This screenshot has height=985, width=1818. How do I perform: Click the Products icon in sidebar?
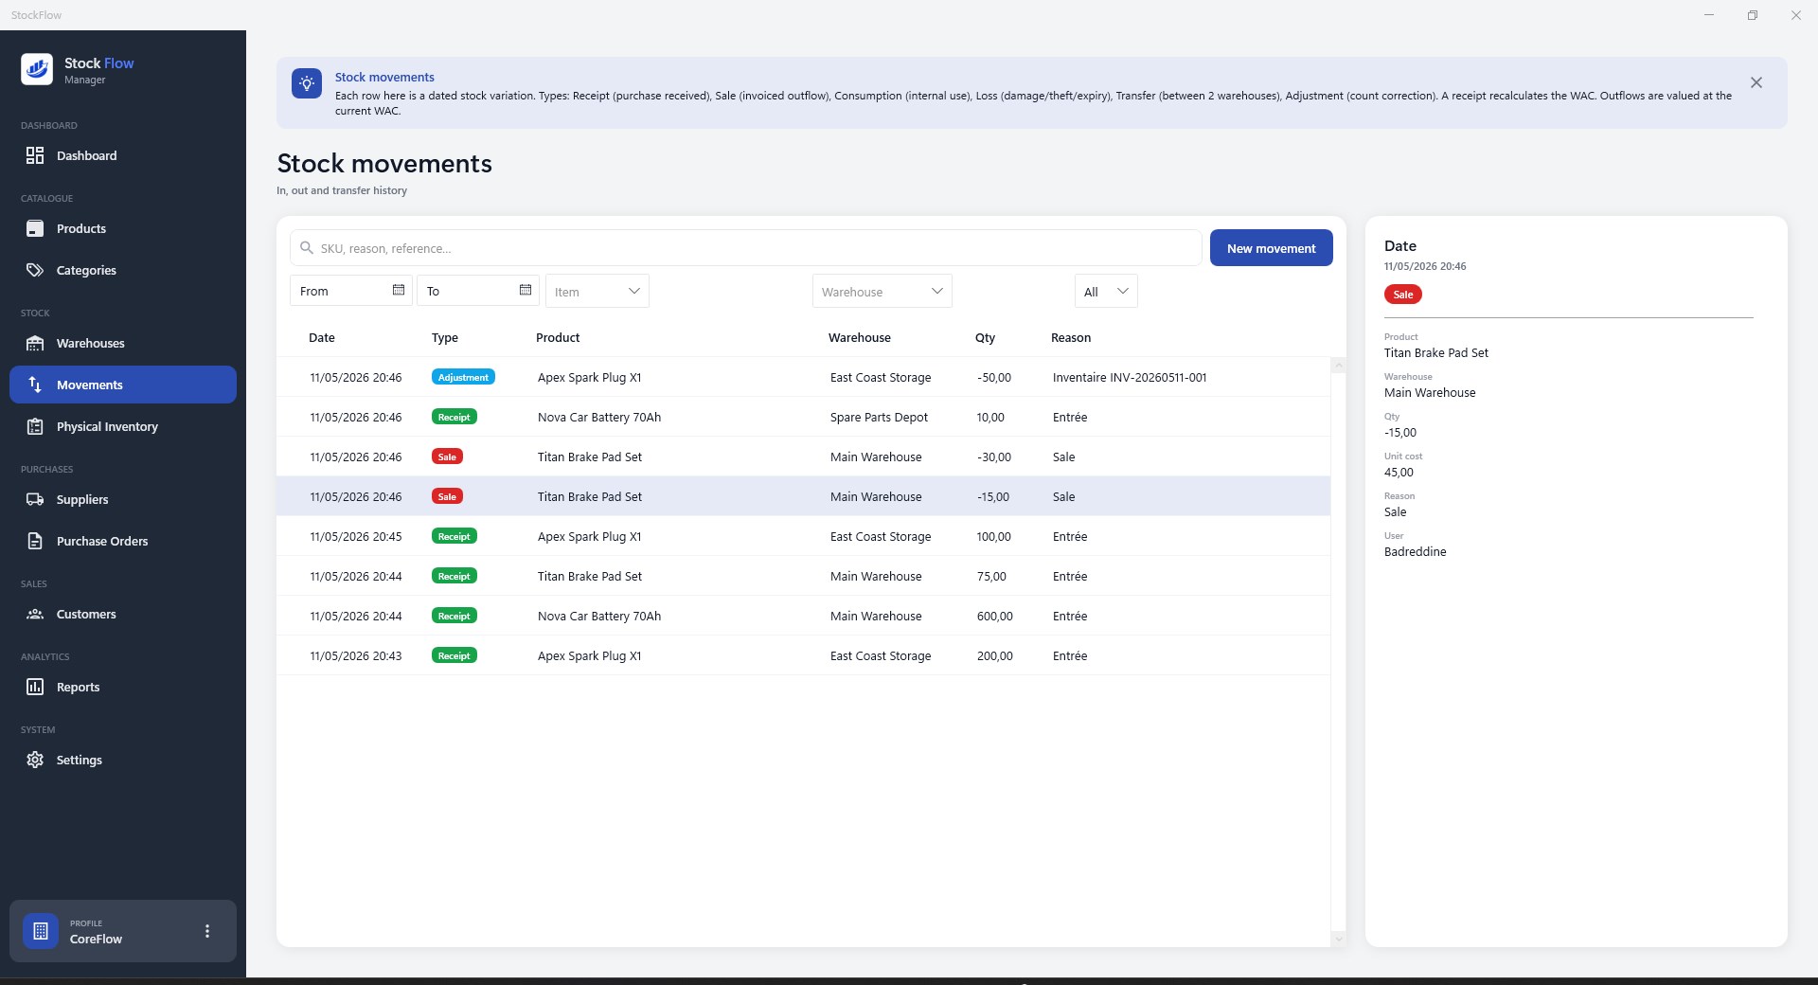(35, 228)
